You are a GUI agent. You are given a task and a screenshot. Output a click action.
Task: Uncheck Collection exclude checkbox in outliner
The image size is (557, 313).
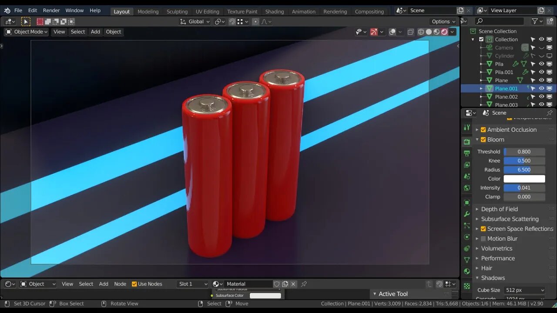tap(481, 39)
